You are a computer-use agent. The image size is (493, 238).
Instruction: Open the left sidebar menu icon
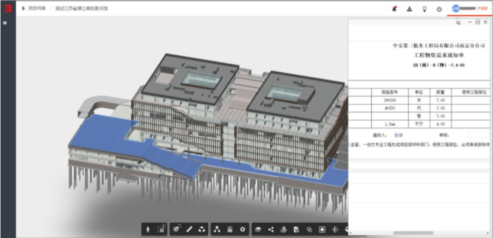coord(5,23)
